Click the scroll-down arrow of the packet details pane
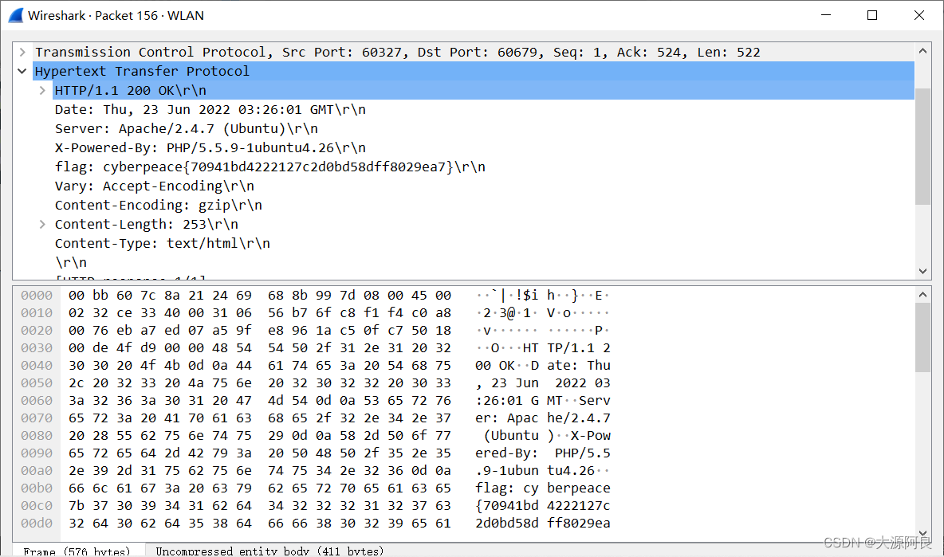The width and height of the screenshot is (944, 557). 923,271
